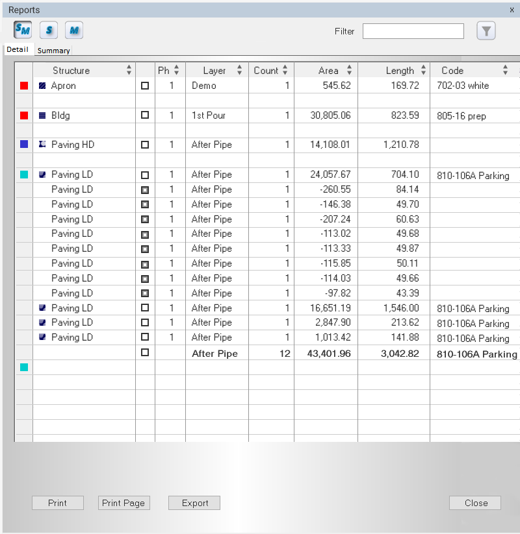Click the Export button
This screenshot has height=534, width=520.
pos(194,503)
